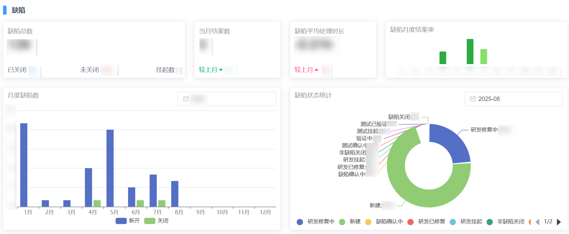
Task: Click the 缺陷平均处理时长 card title
Action: point(319,31)
